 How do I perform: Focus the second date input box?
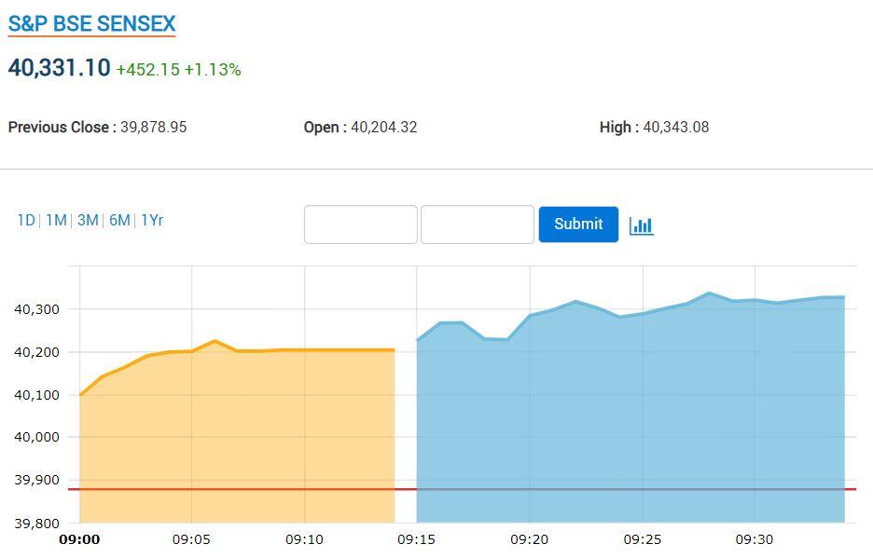pos(477,225)
